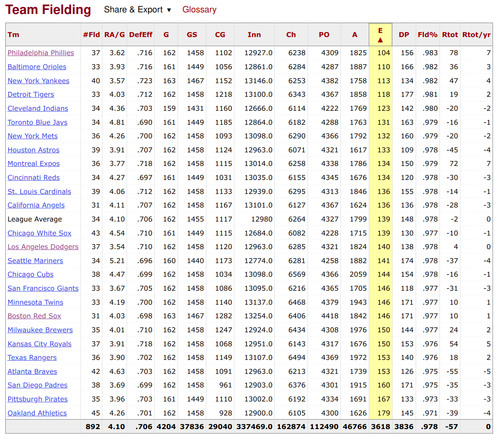Image resolution: width=502 pixels, height=441 pixels.
Task: Sort by GS column header
Action: tap(192, 35)
